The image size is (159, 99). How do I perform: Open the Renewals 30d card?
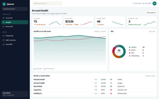pyautogui.click(x=142, y=21)
